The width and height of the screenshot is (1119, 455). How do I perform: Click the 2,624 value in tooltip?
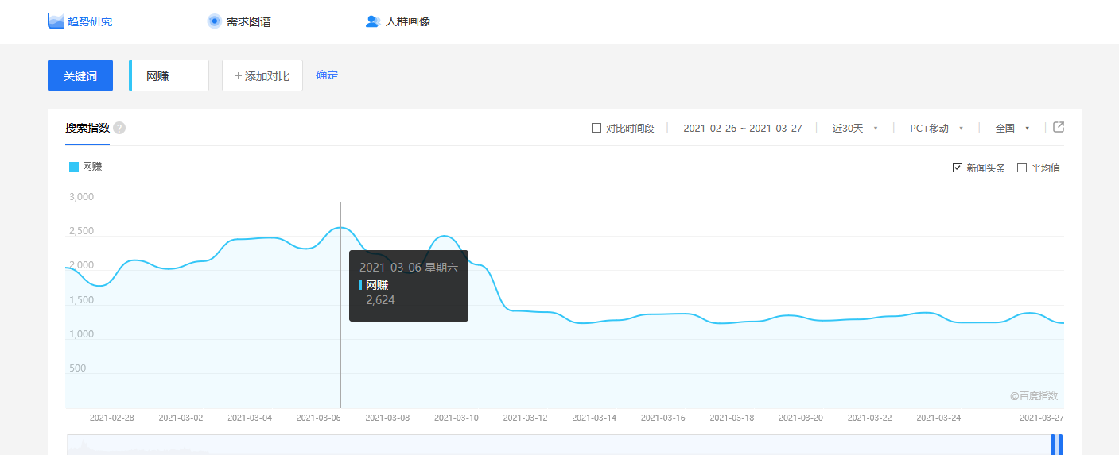coord(380,300)
